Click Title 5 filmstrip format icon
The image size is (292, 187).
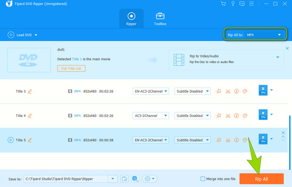pos(70,140)
